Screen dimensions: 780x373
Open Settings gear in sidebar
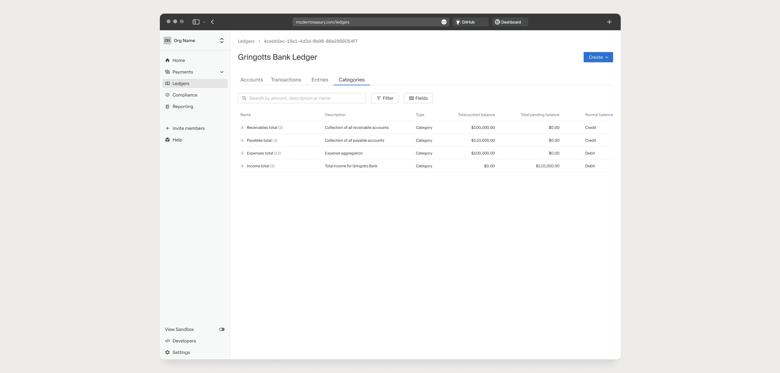pos(167,352)
